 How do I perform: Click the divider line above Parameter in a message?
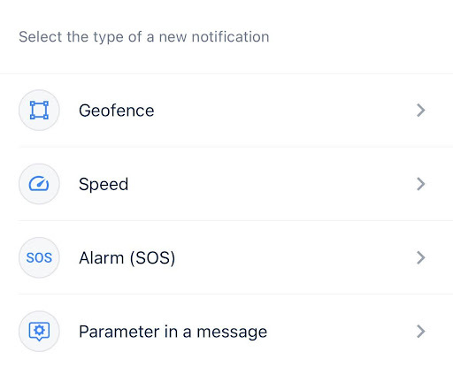pos(235,294)
